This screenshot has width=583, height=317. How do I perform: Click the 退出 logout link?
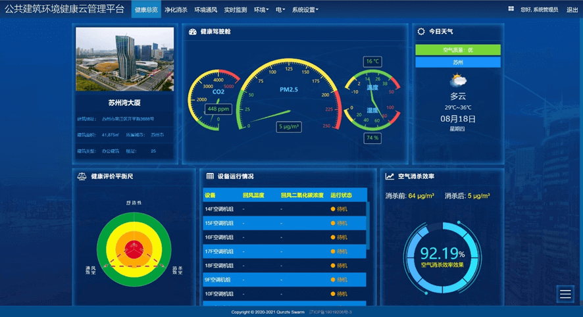572,10
